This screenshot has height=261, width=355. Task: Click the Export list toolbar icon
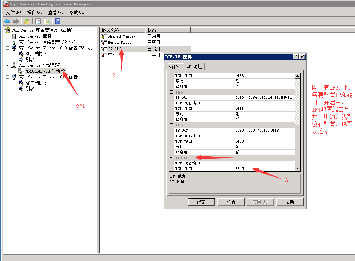pyautogui.click(x=47, y=21)
